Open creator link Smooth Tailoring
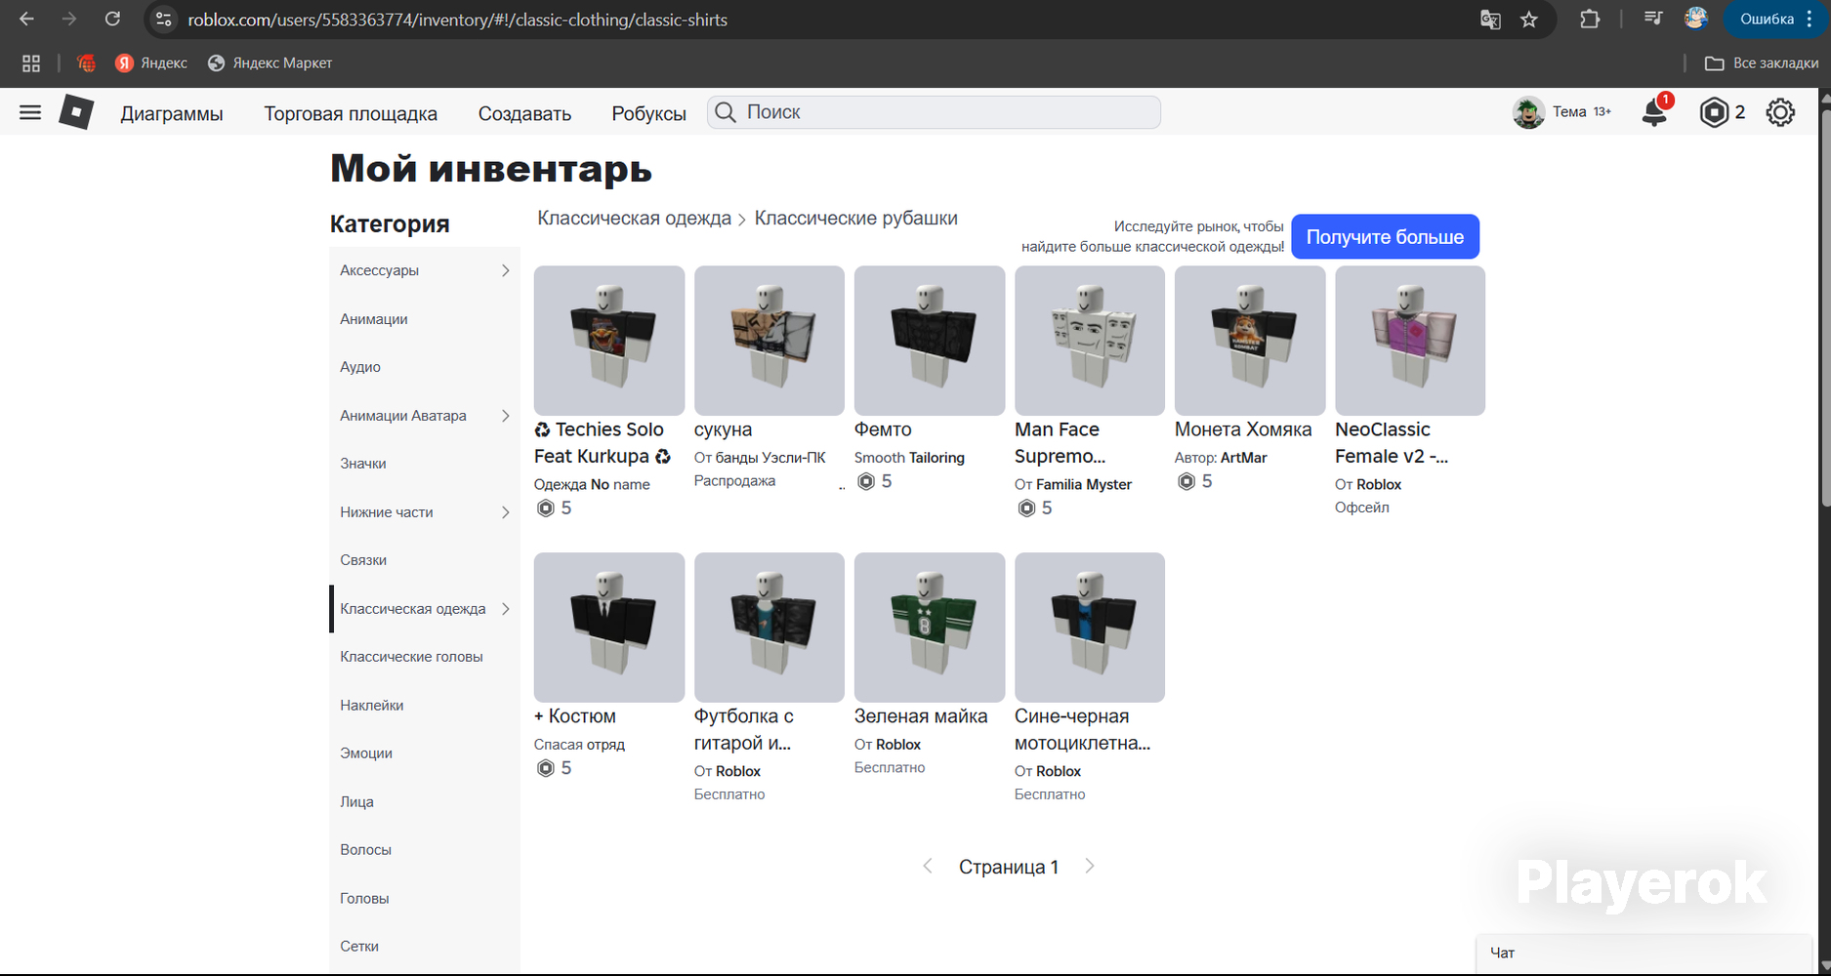This screenshot has width=1831, height=976. pos(909,458)
